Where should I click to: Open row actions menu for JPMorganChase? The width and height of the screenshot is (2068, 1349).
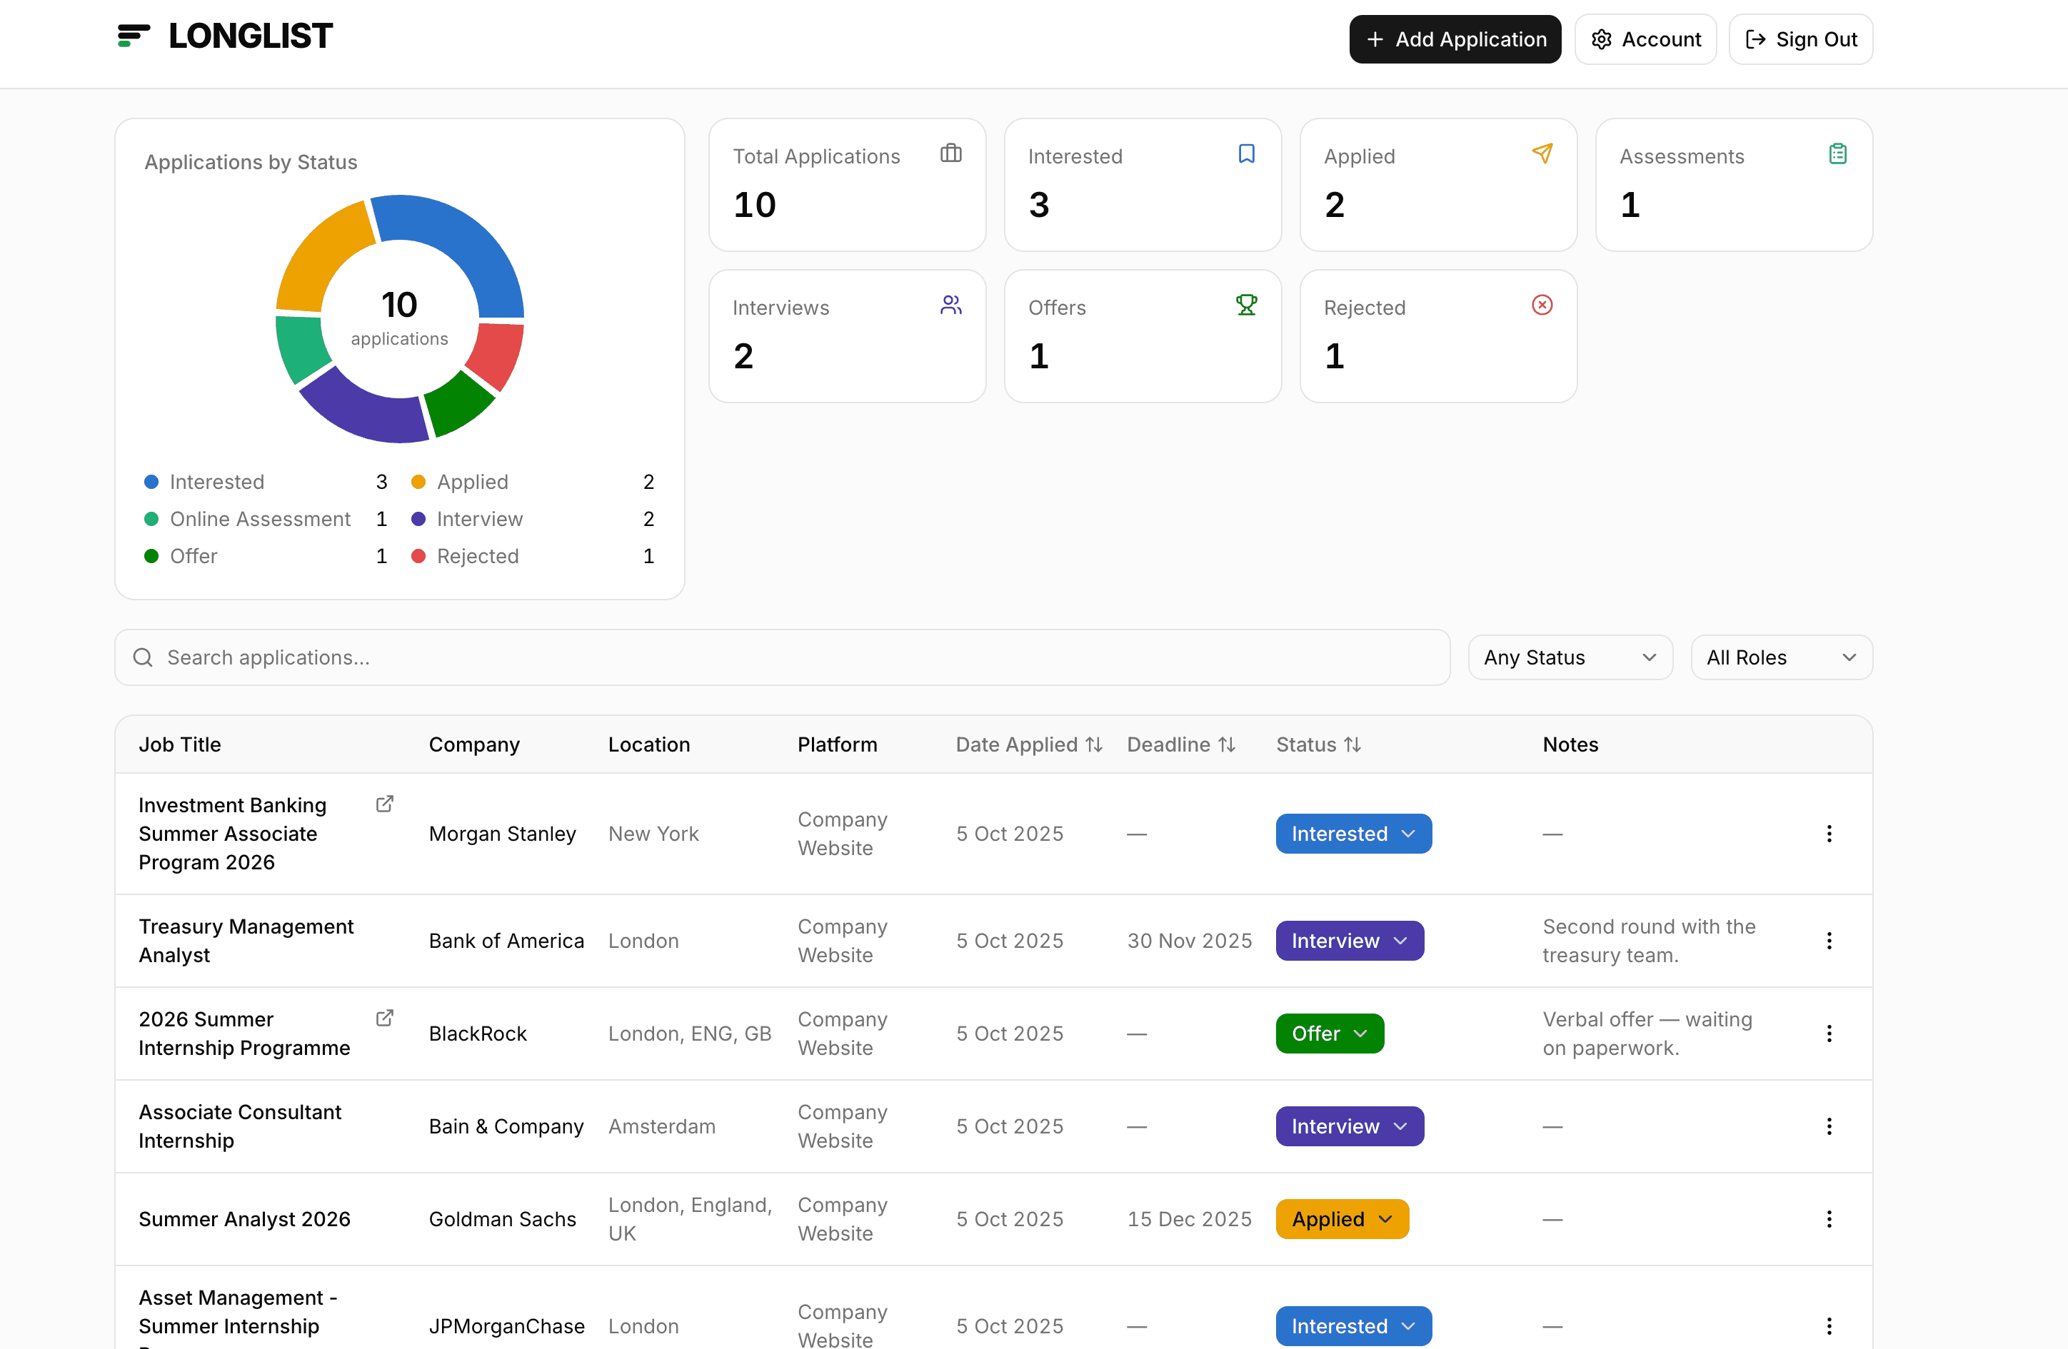pos(1829,1326)
